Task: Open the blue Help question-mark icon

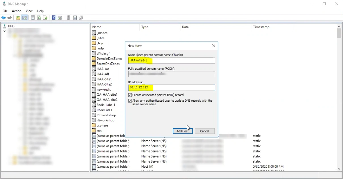Action: click(x=54, y=18)
